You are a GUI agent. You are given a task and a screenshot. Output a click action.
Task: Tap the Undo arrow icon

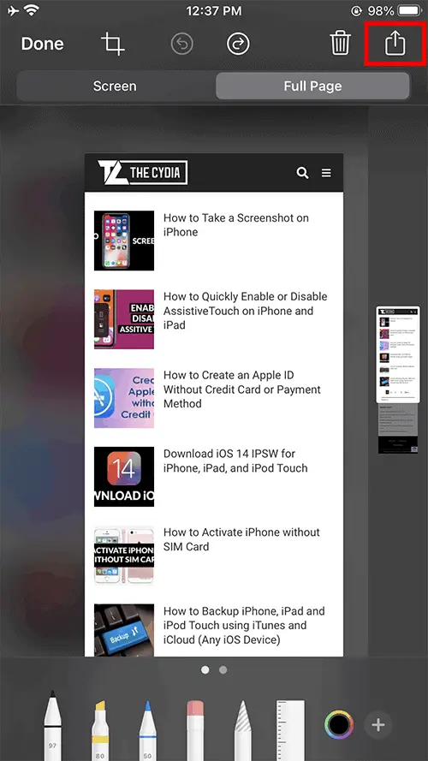coord(182,45)
